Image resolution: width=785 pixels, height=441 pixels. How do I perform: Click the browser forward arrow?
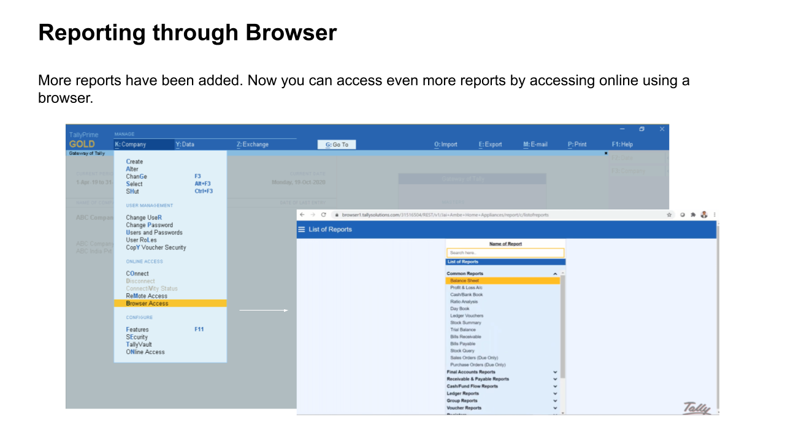click(312, 215)
